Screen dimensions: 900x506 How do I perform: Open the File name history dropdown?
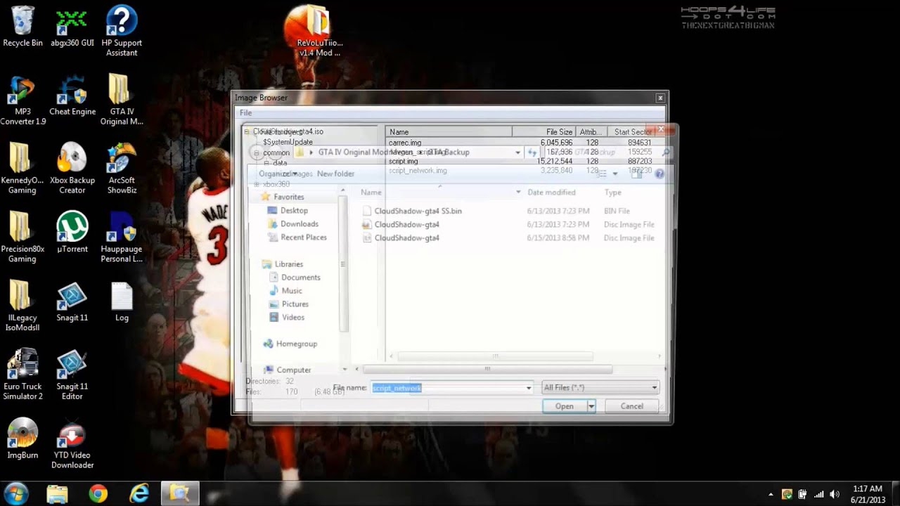[529, 388]
